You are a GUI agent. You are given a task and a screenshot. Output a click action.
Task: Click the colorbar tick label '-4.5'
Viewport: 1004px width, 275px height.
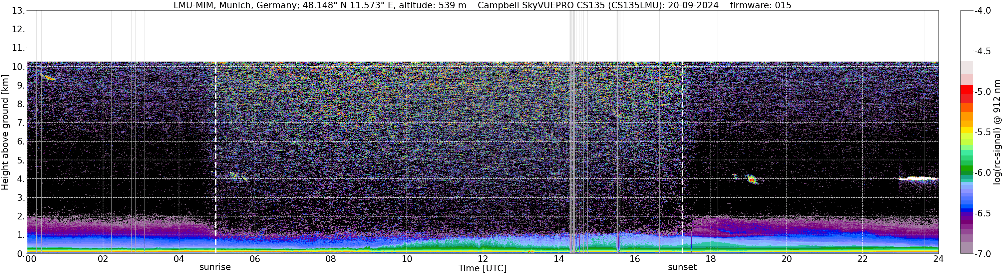[983, 51]
